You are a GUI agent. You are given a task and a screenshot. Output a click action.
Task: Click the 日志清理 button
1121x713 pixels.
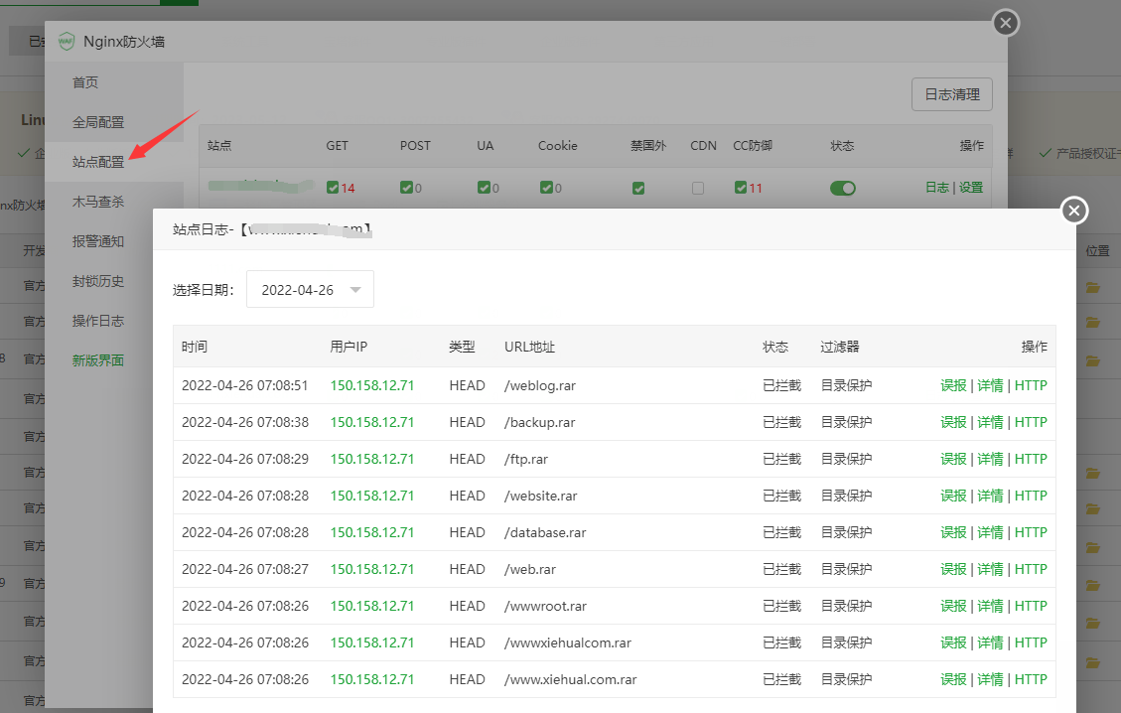tap(951, 94)
